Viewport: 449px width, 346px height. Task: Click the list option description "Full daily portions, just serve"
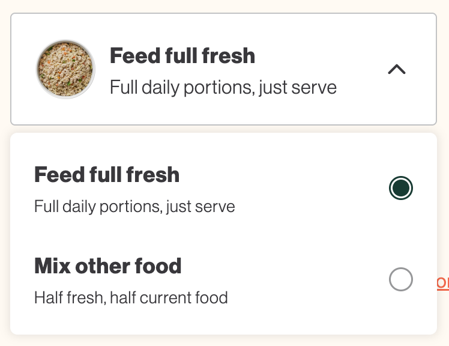134,207
